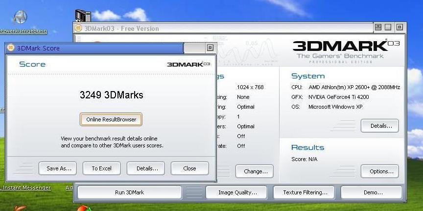The width and height of the screenshot is (423, 211).
Task: Open Texture Filtering tool
Action: 304,192
